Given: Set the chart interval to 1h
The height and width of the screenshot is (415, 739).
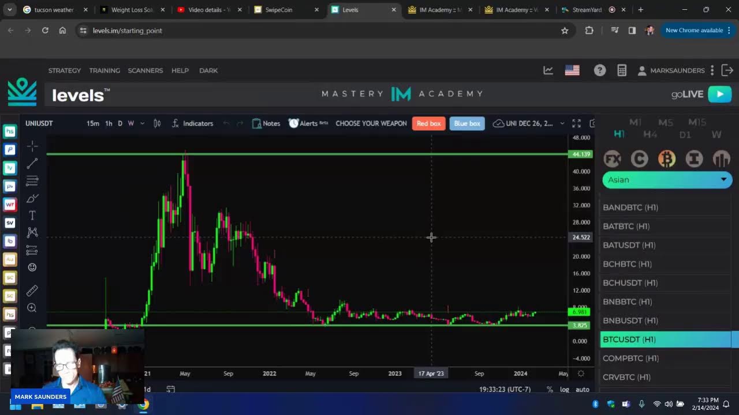Looking at the screenshot, I should point(109,123).
